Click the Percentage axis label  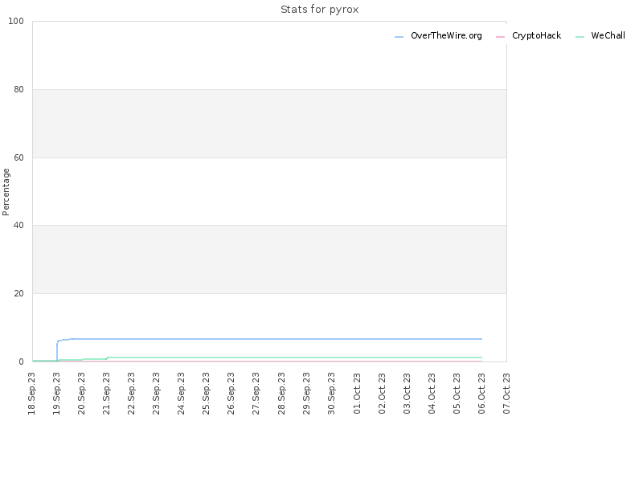tap(6, 192)
